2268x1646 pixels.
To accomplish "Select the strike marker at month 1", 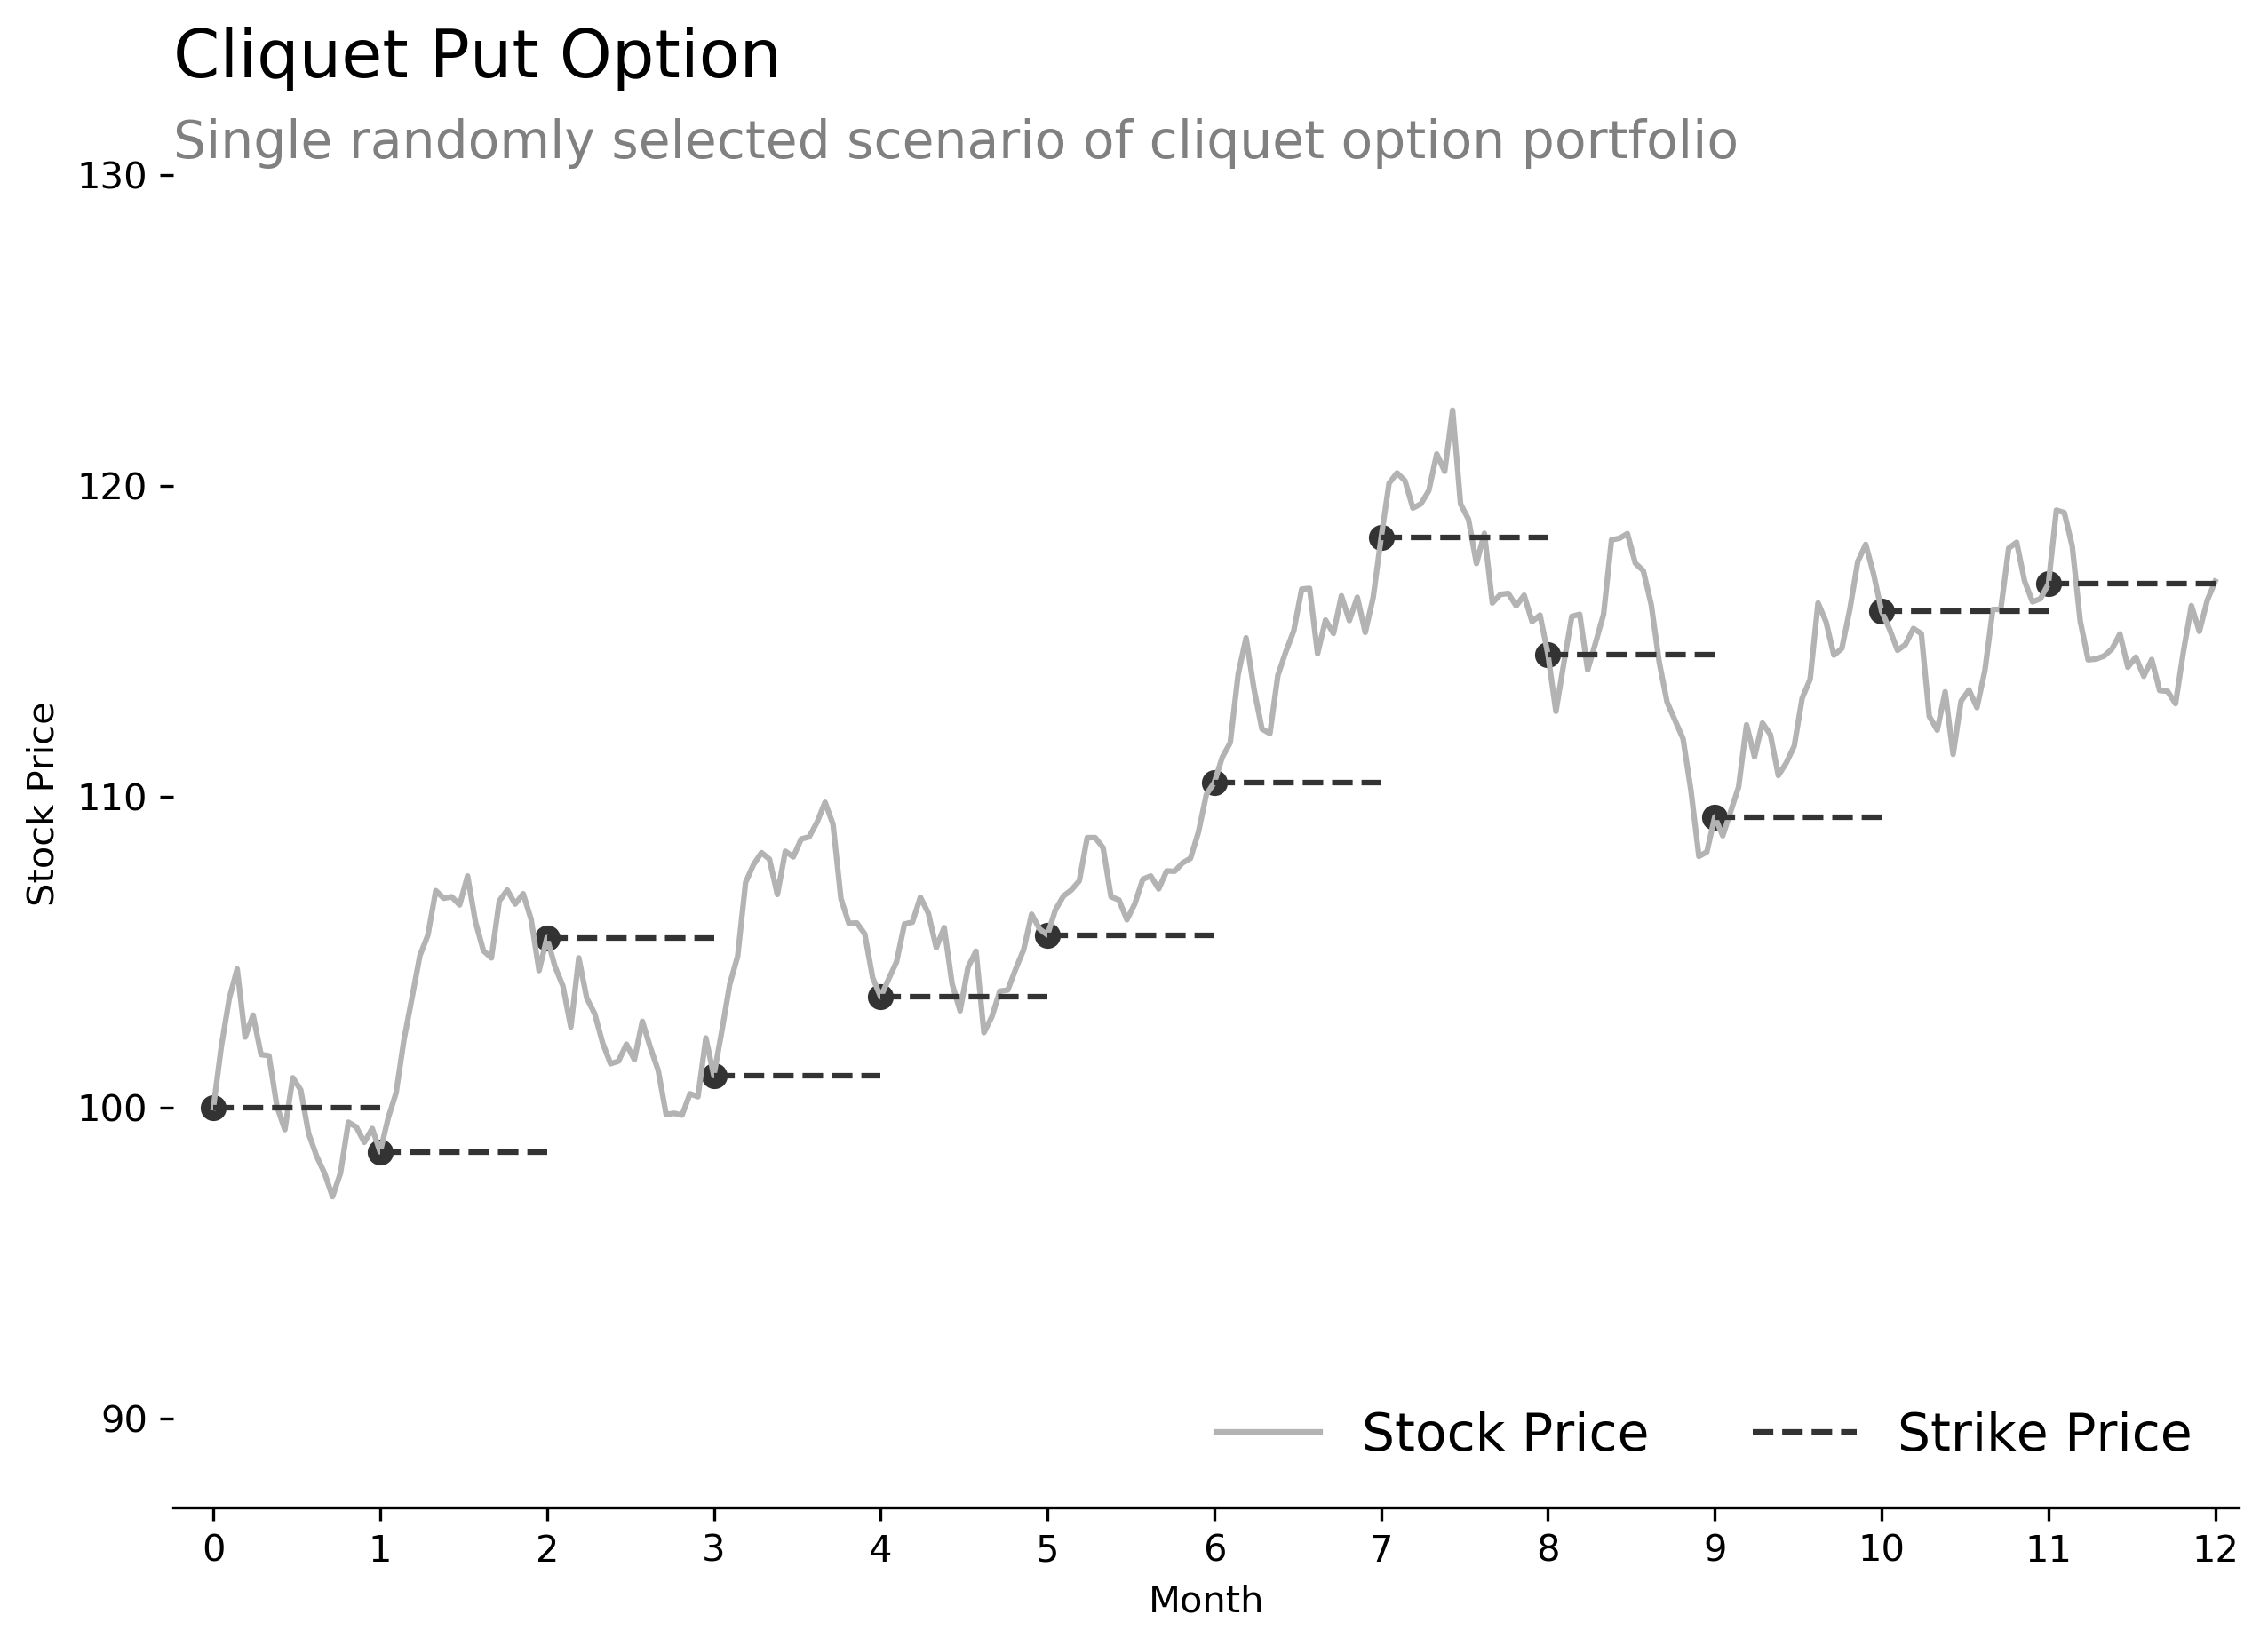I will 380,1153.
